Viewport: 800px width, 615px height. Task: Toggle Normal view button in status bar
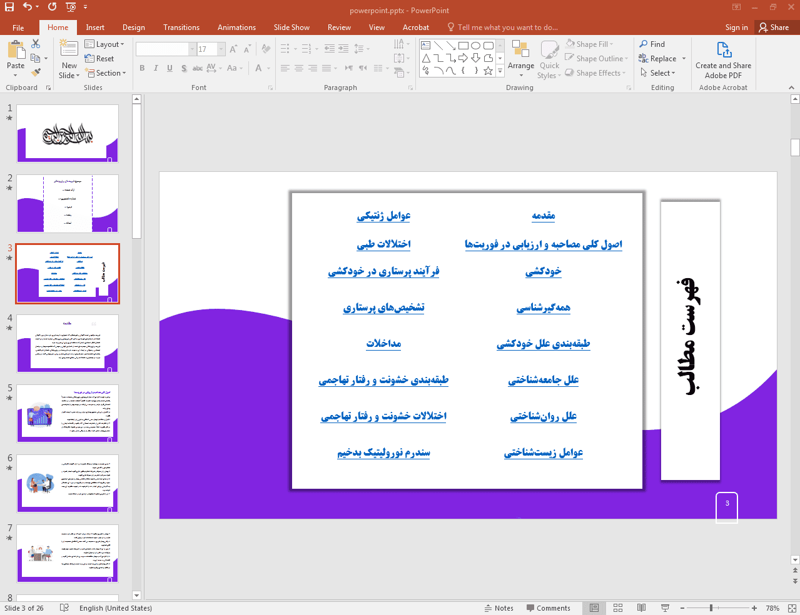click(594, 608)
